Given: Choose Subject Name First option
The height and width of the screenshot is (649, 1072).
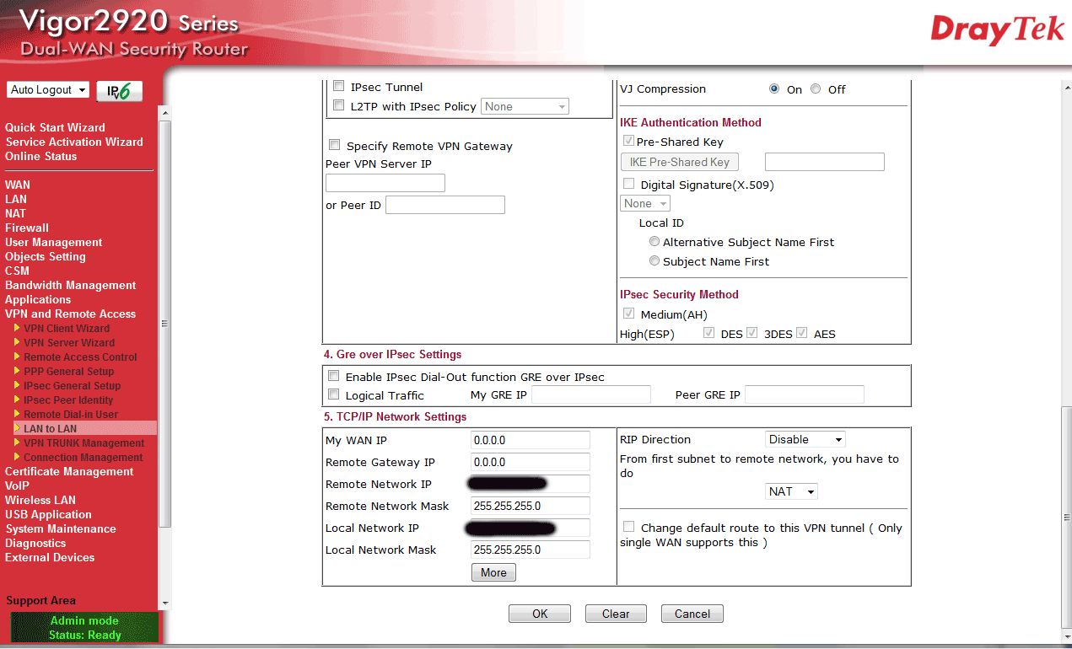Looking at the screenshot, I should (x=655, y=260).
